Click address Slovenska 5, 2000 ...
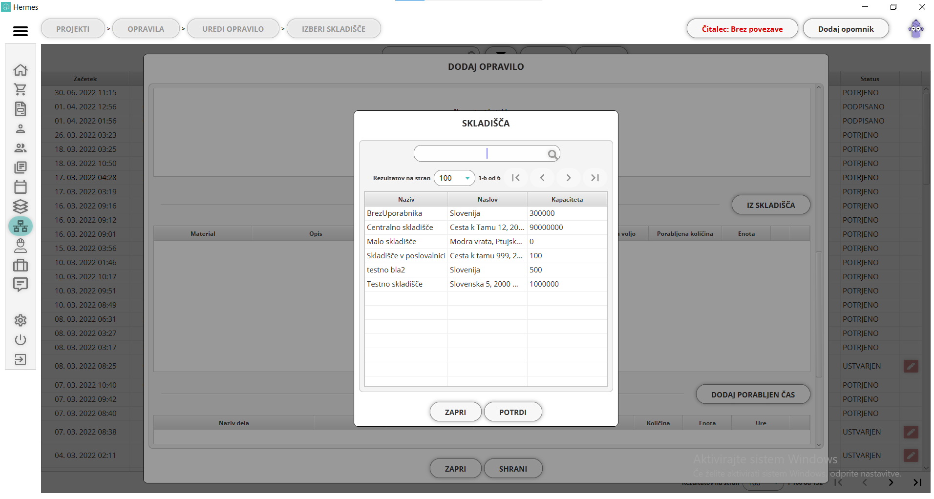The image size is (934, 499). 484,284
